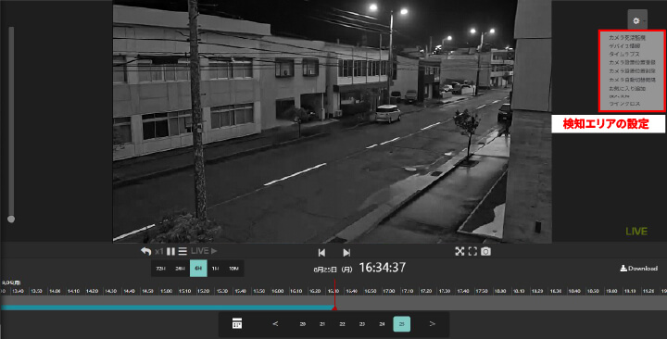This screenshot has width=667, height=339.
Task: Skip to previous recording segment
Action: click(x=321, y=253)
